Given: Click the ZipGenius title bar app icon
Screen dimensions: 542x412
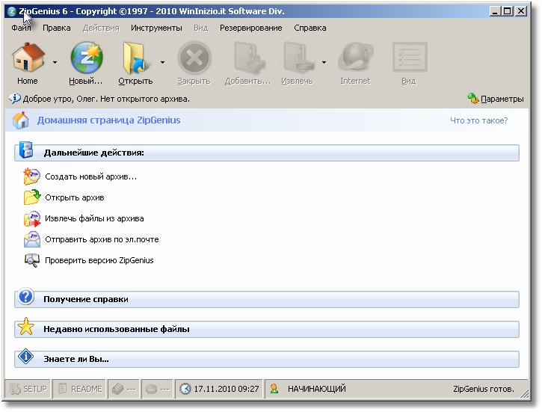Looking at the screenshot, I should [11, 11].
